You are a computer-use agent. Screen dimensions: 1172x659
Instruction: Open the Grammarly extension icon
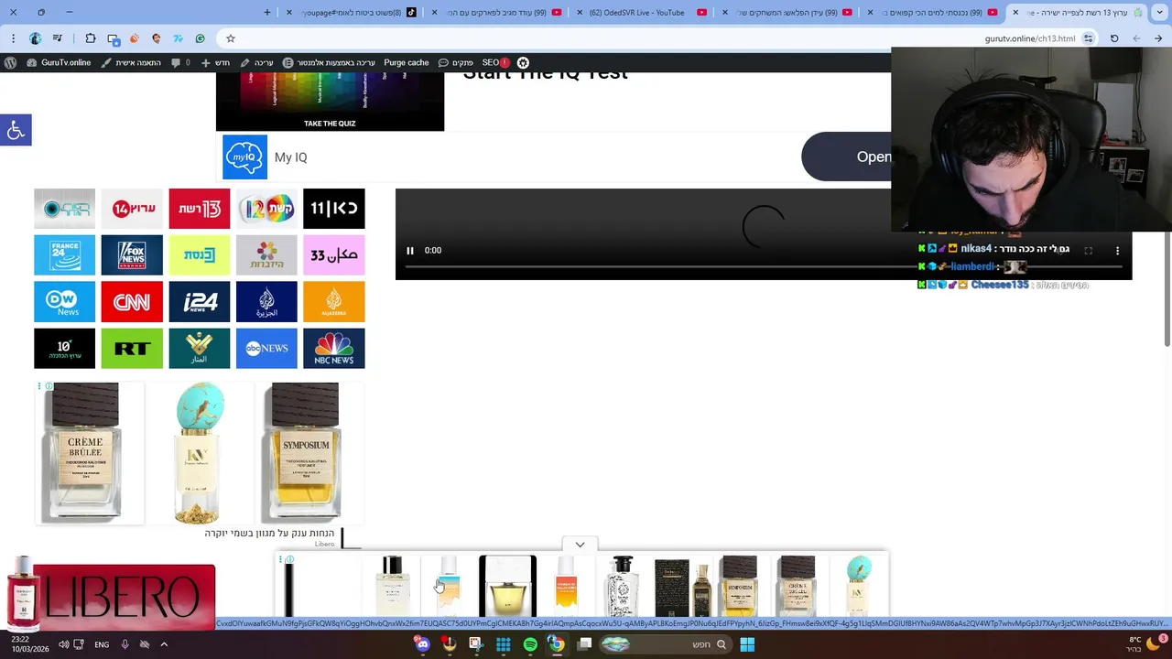click(x=200, y=38)
